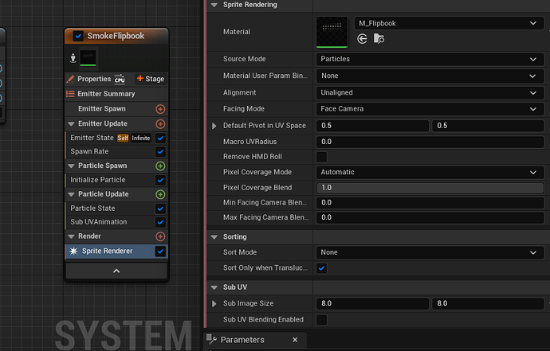Disable the Sprite Renderer checkbox

click(160, 252)
